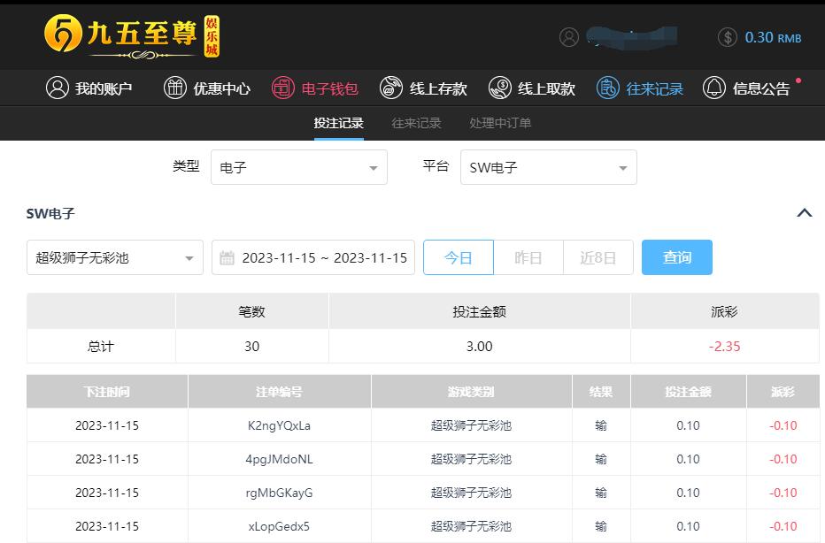Open 我的账户 menu
This screenshot has height=543, width=825.
[89, 88]
